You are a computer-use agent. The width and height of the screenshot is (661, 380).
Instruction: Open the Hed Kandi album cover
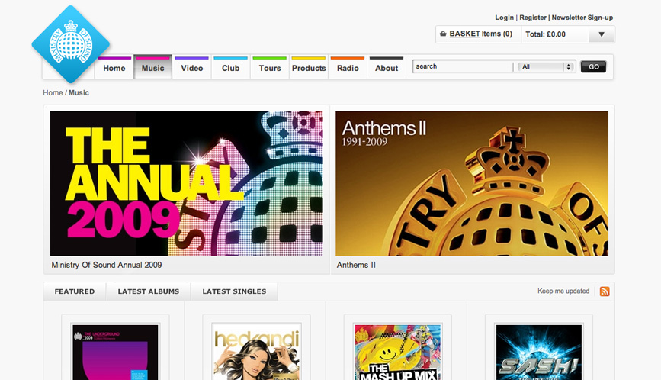tap(256, 353)
